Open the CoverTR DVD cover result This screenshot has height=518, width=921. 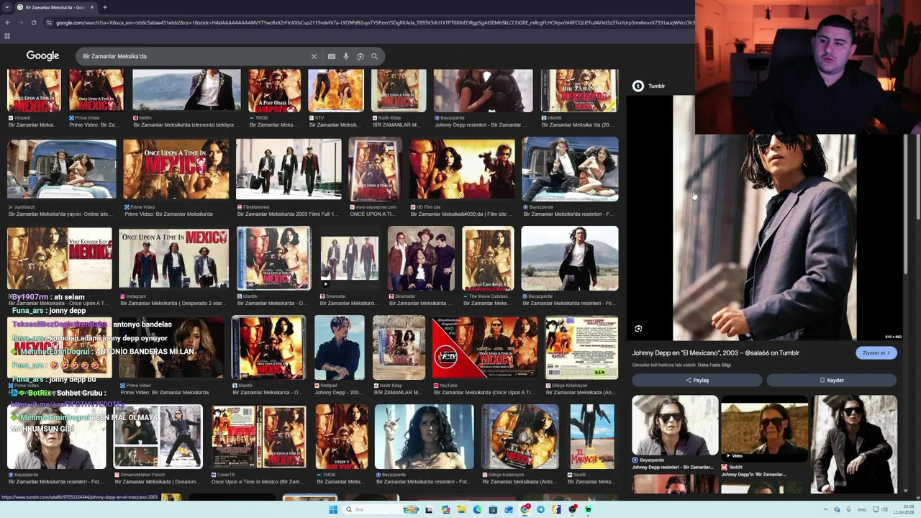click(x=258, y=436)
